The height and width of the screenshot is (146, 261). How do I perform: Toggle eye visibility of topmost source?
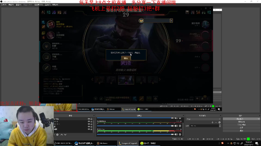coord(89,119)
